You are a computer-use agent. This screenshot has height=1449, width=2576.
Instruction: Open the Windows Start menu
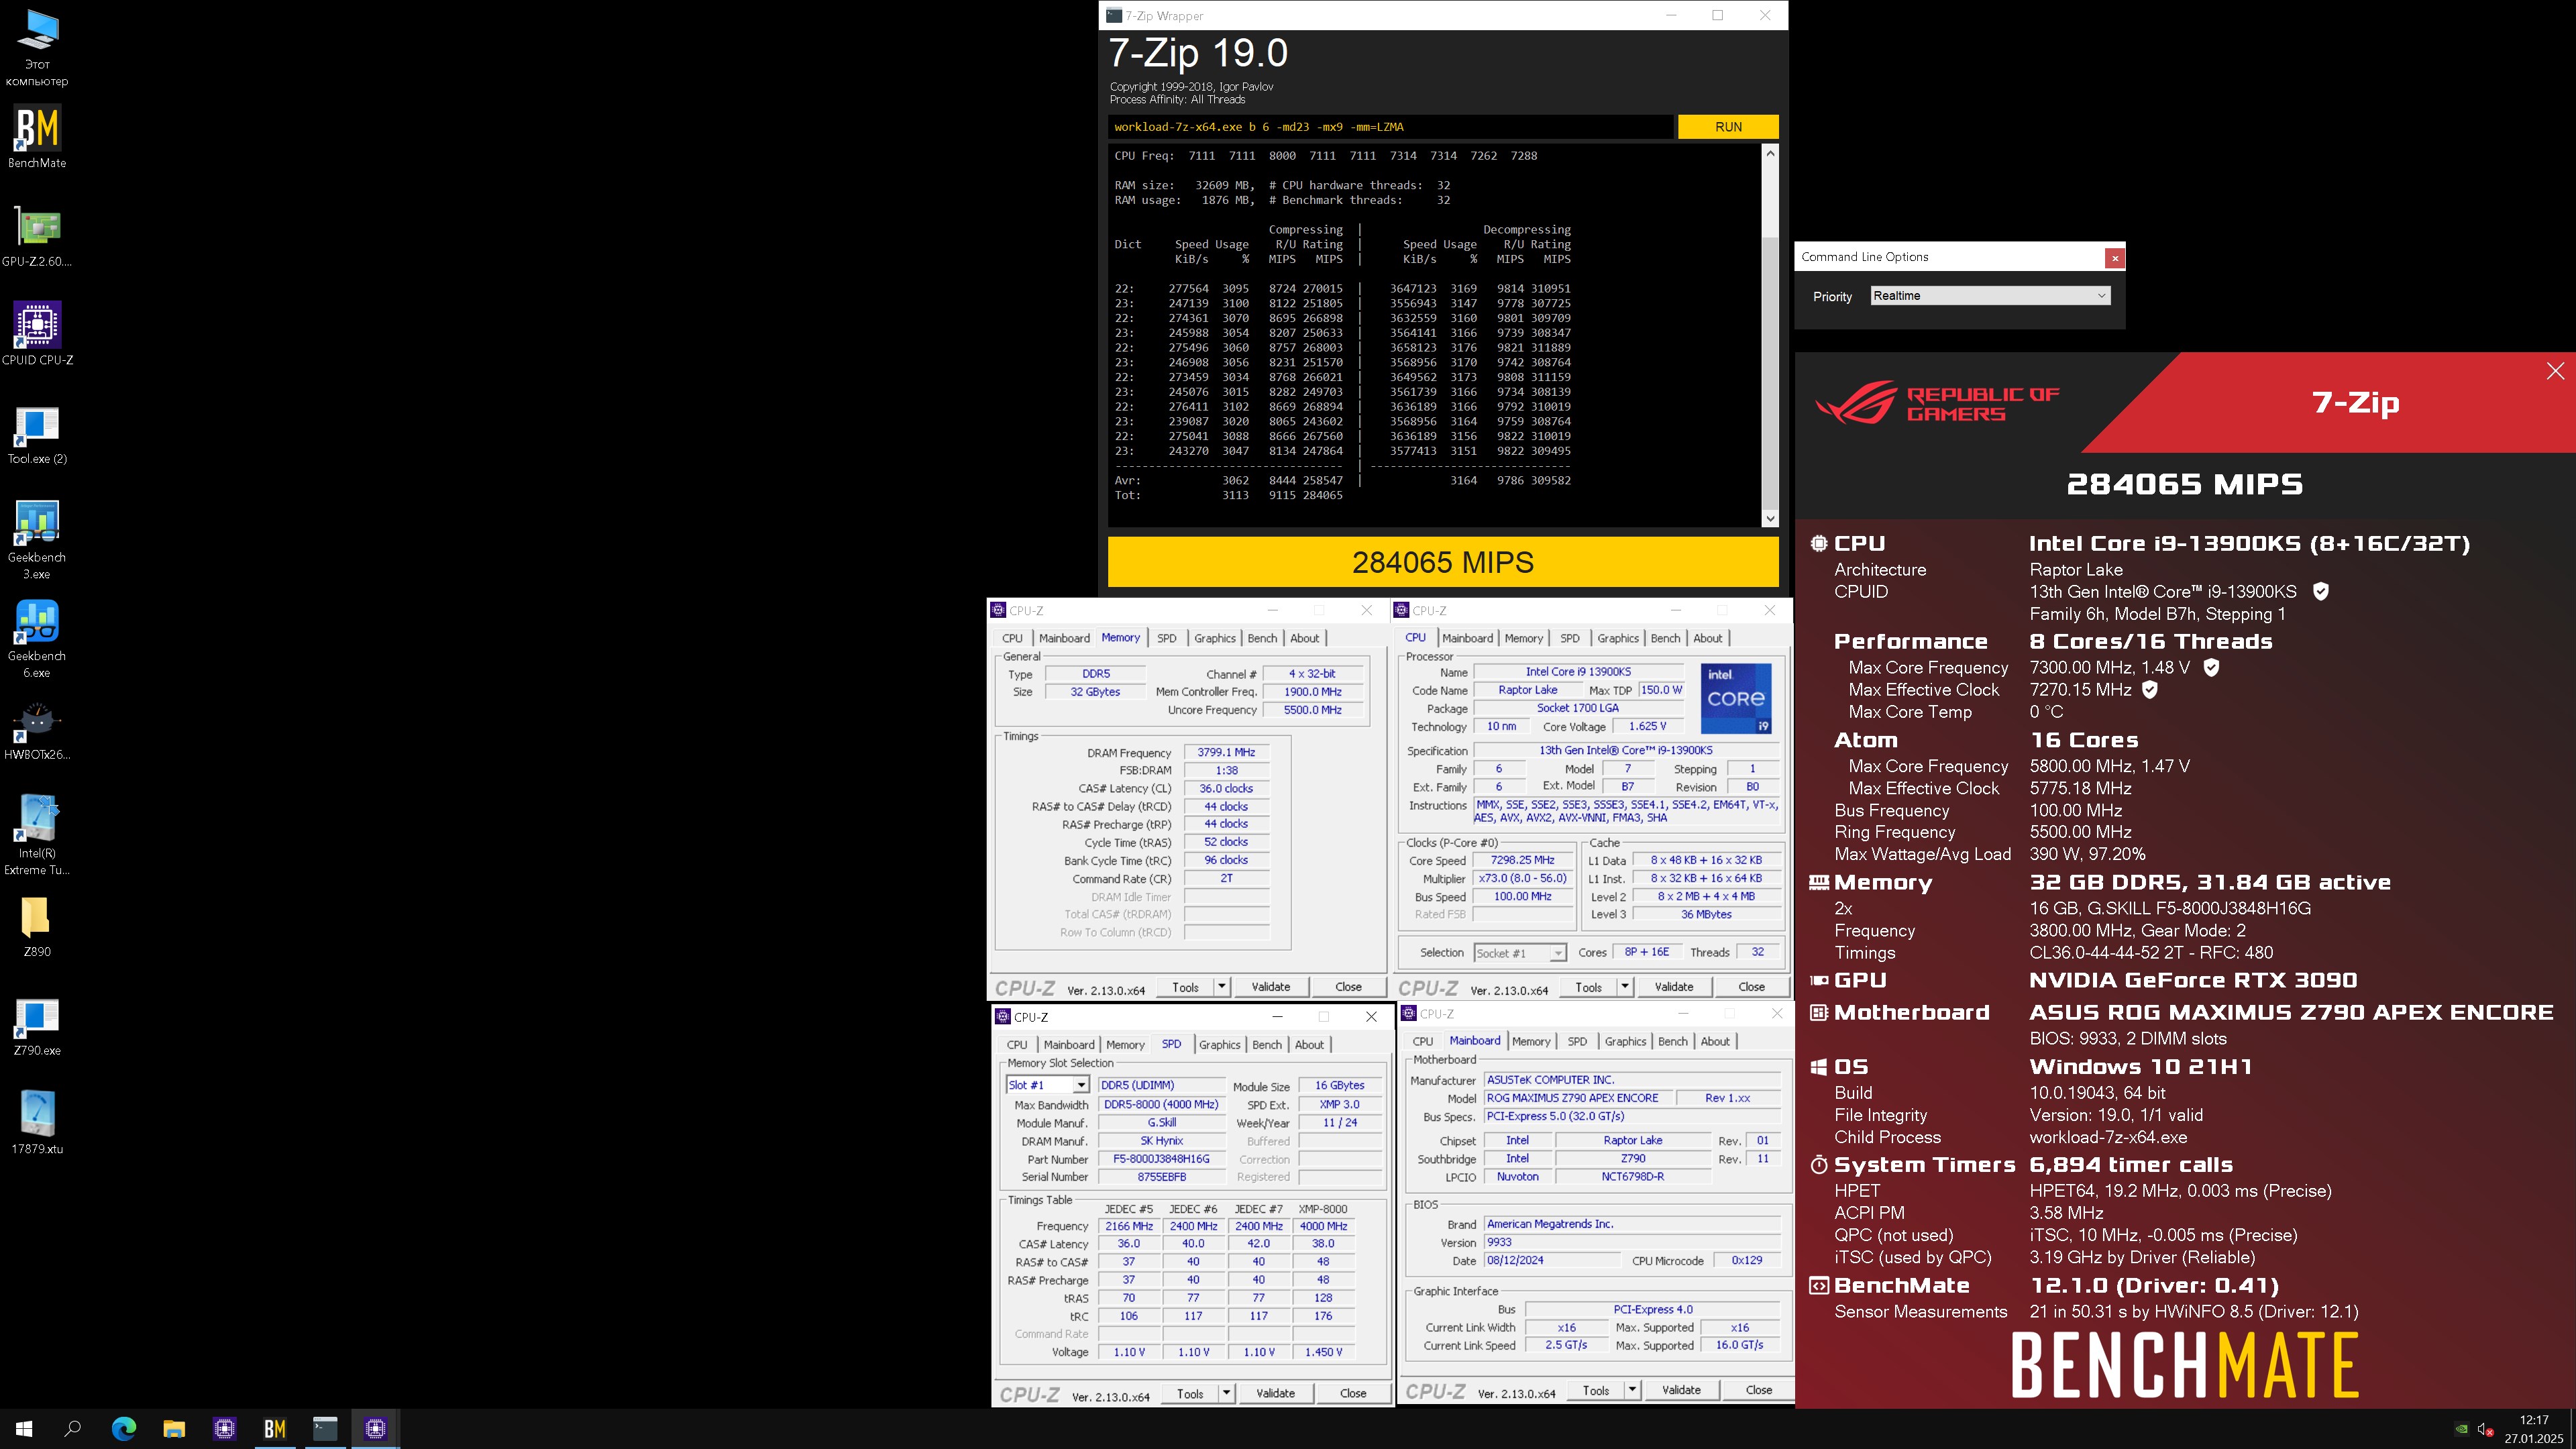pos(24,1429)
